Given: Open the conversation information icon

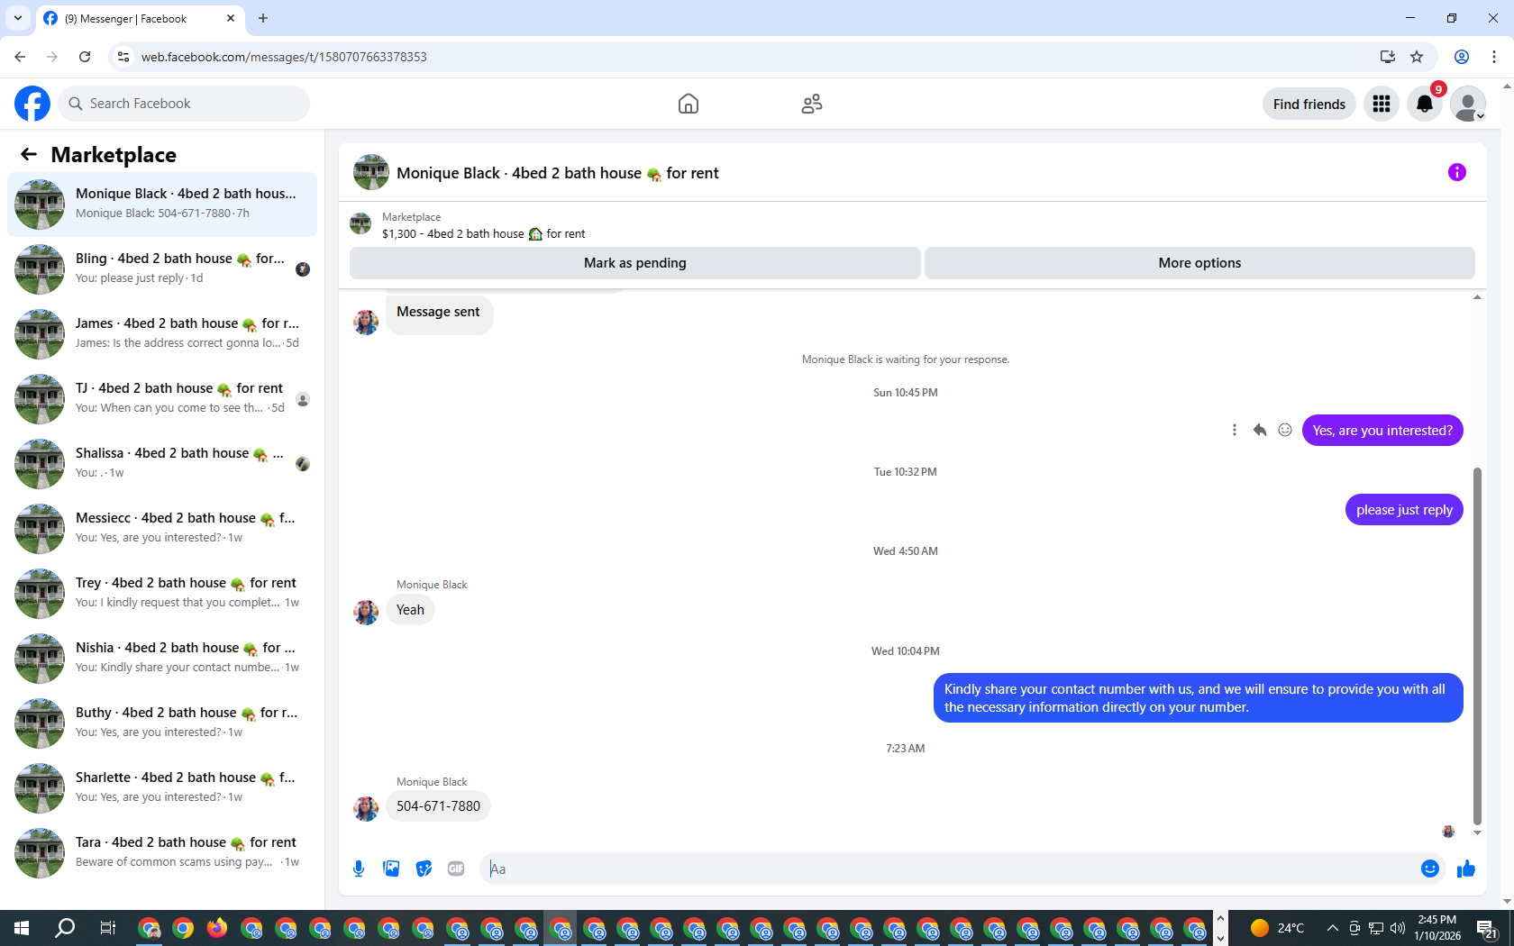Looking at the screenshot, I should [1457, 172].
